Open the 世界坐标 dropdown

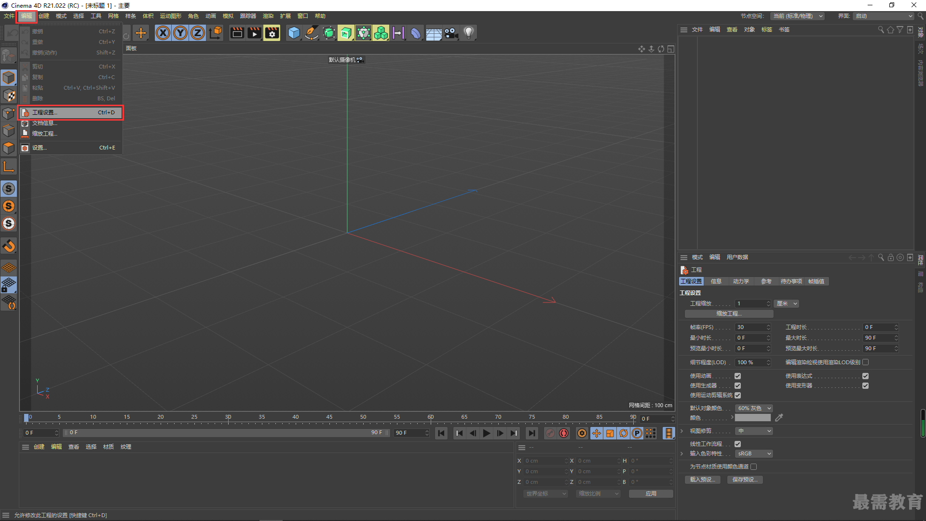click(x=545, y=494)
